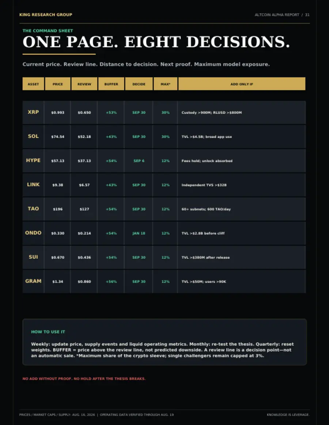Click ONDO price $0.330

58,233
